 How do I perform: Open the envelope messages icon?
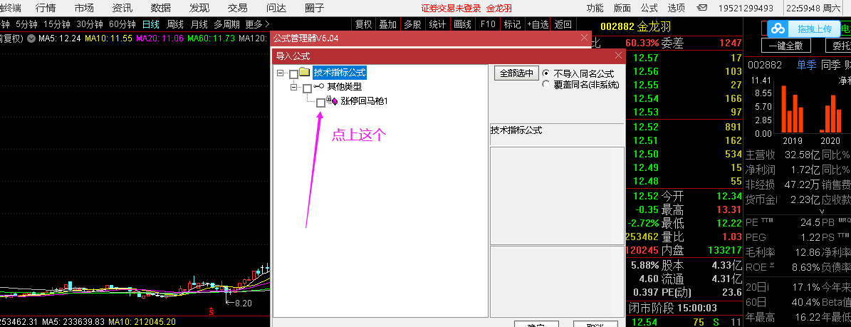click(x=701, y=8)
